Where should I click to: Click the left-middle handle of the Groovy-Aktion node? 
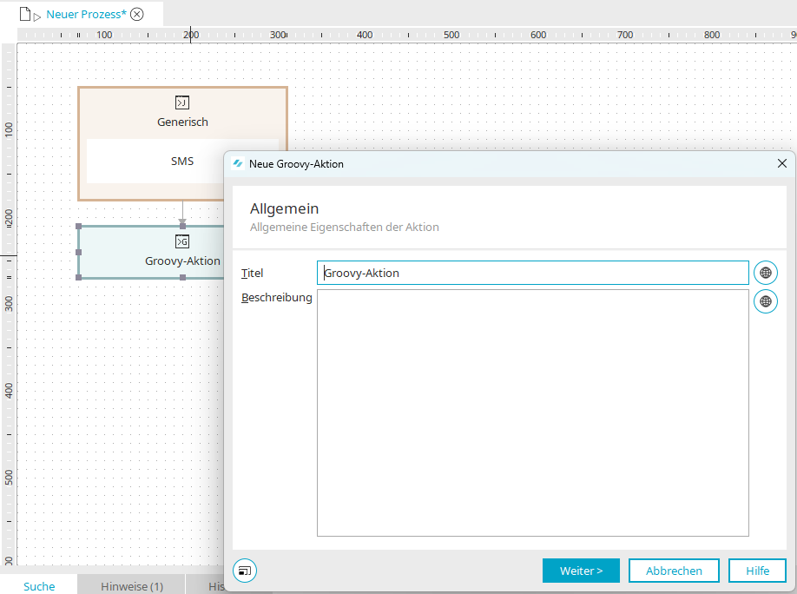tap(78, 252)
